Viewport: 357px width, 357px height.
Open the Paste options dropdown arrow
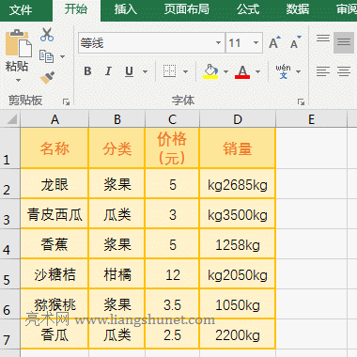click(x=18, y=80)
